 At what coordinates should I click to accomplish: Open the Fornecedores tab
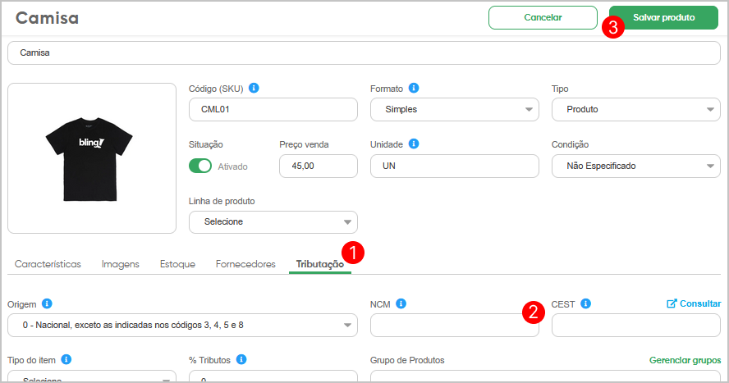coord(245,264)
